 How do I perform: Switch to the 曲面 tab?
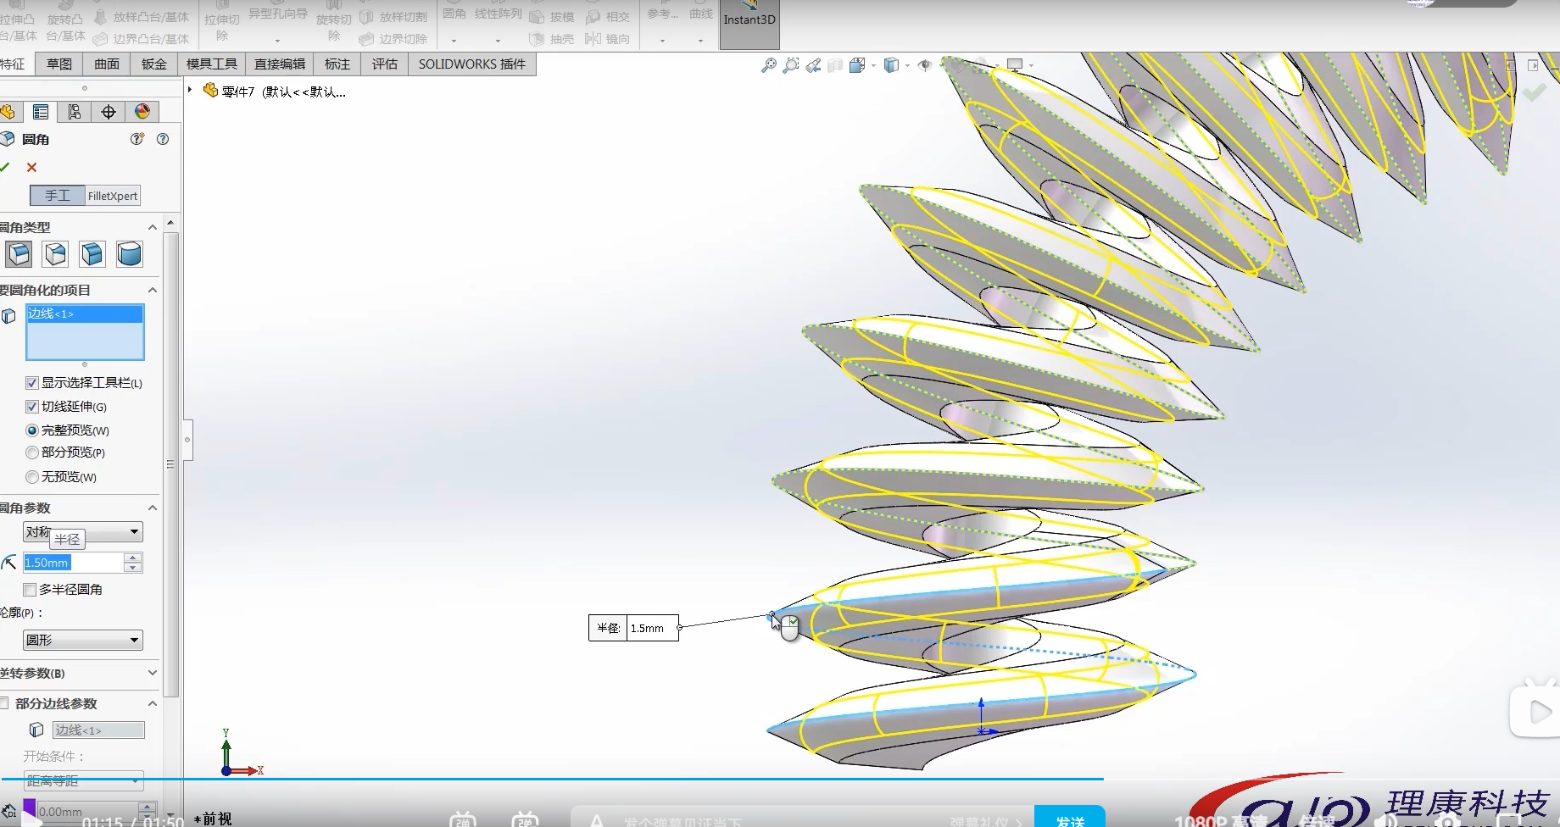tap(107, 64)
